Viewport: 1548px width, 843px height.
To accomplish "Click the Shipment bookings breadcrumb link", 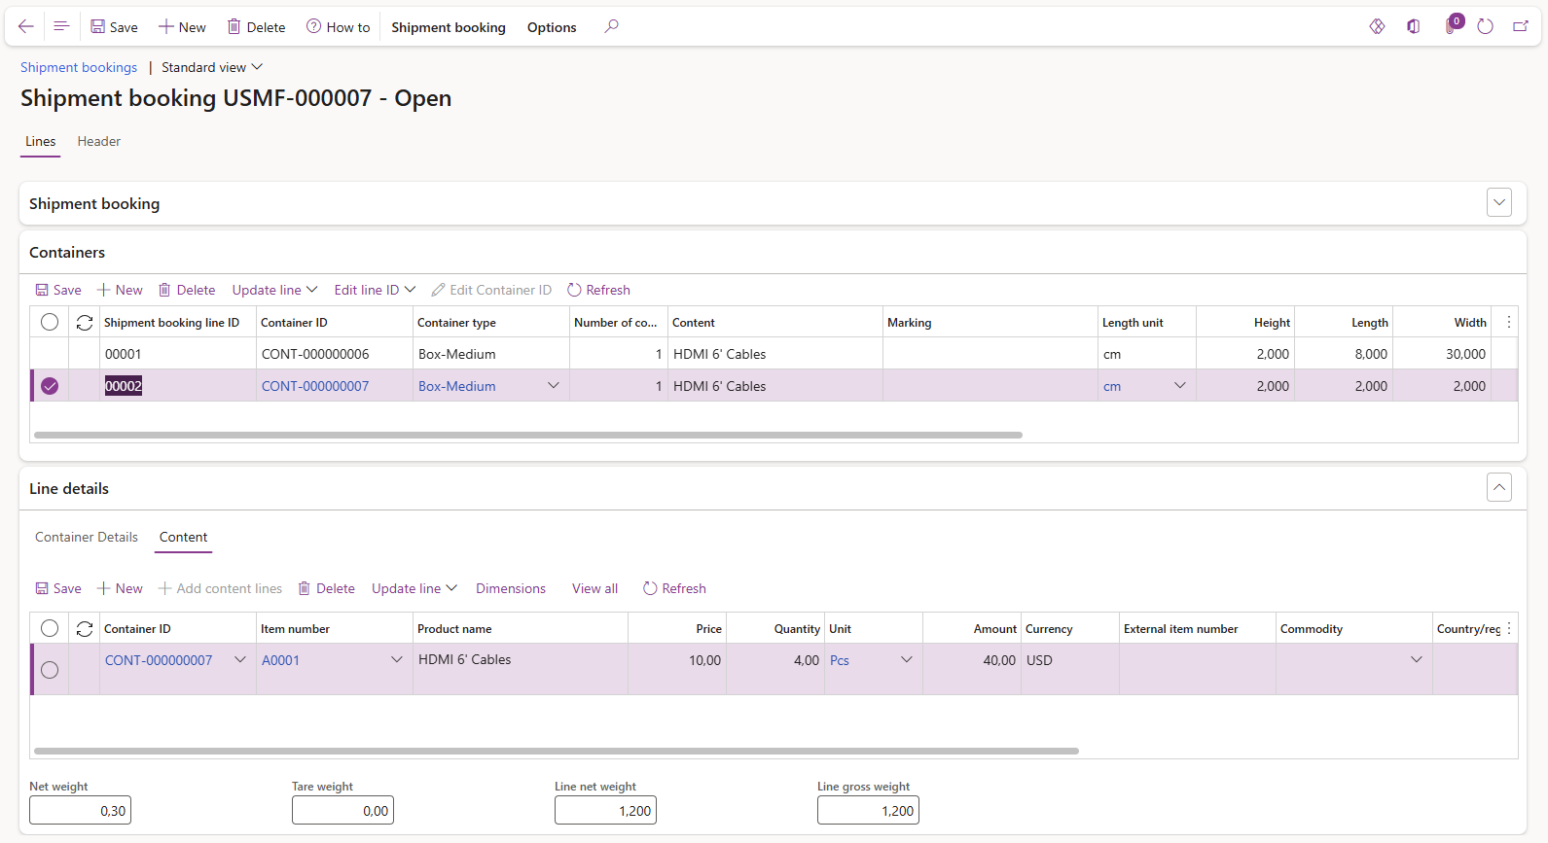I will pyautogui.click(x=79, y=67).
